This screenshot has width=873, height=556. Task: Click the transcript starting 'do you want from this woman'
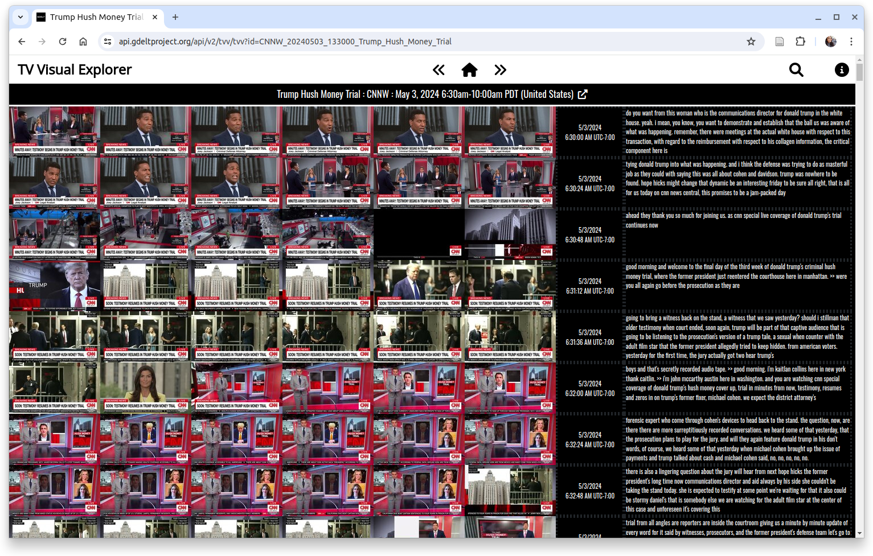[x=738, y=132]
